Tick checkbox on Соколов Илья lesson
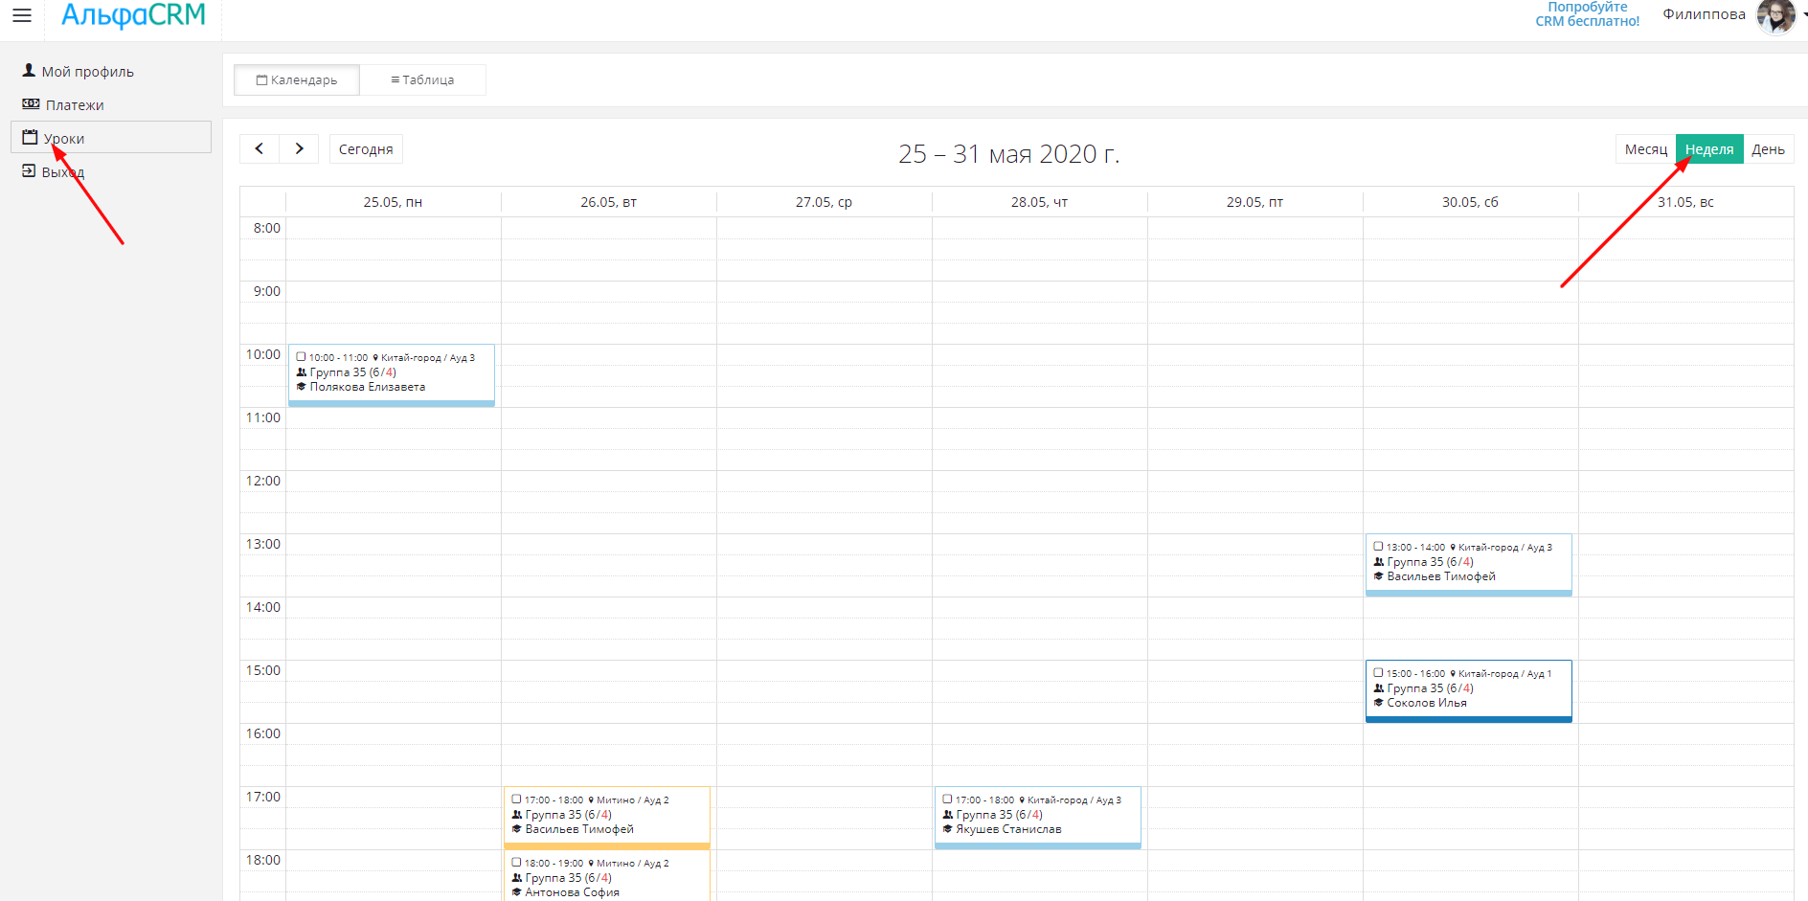This screenshot has width=1808, height=901. [x=1379, y=673]
